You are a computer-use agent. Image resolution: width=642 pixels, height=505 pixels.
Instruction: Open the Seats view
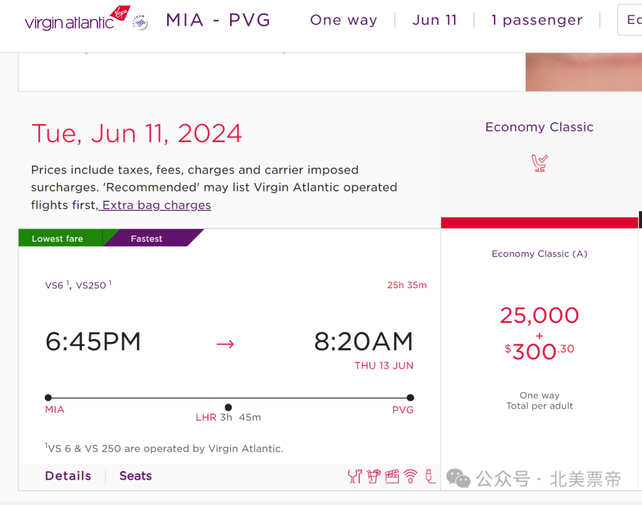pyautogui.click(x=136, y=475)
